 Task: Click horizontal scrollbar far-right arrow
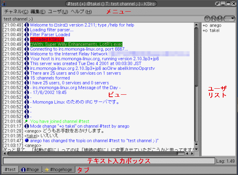tap(192, 153)
